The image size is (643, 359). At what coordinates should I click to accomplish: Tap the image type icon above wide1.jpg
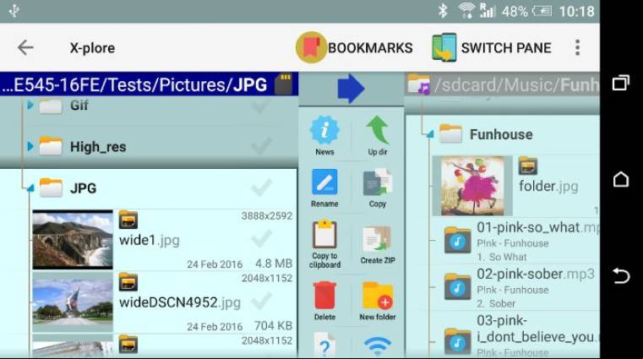point(128,220)
